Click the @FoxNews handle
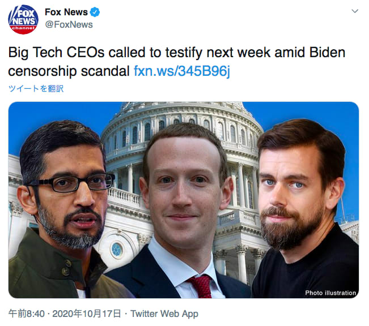Viewport: 369px width, 326px height. (69, 24)
